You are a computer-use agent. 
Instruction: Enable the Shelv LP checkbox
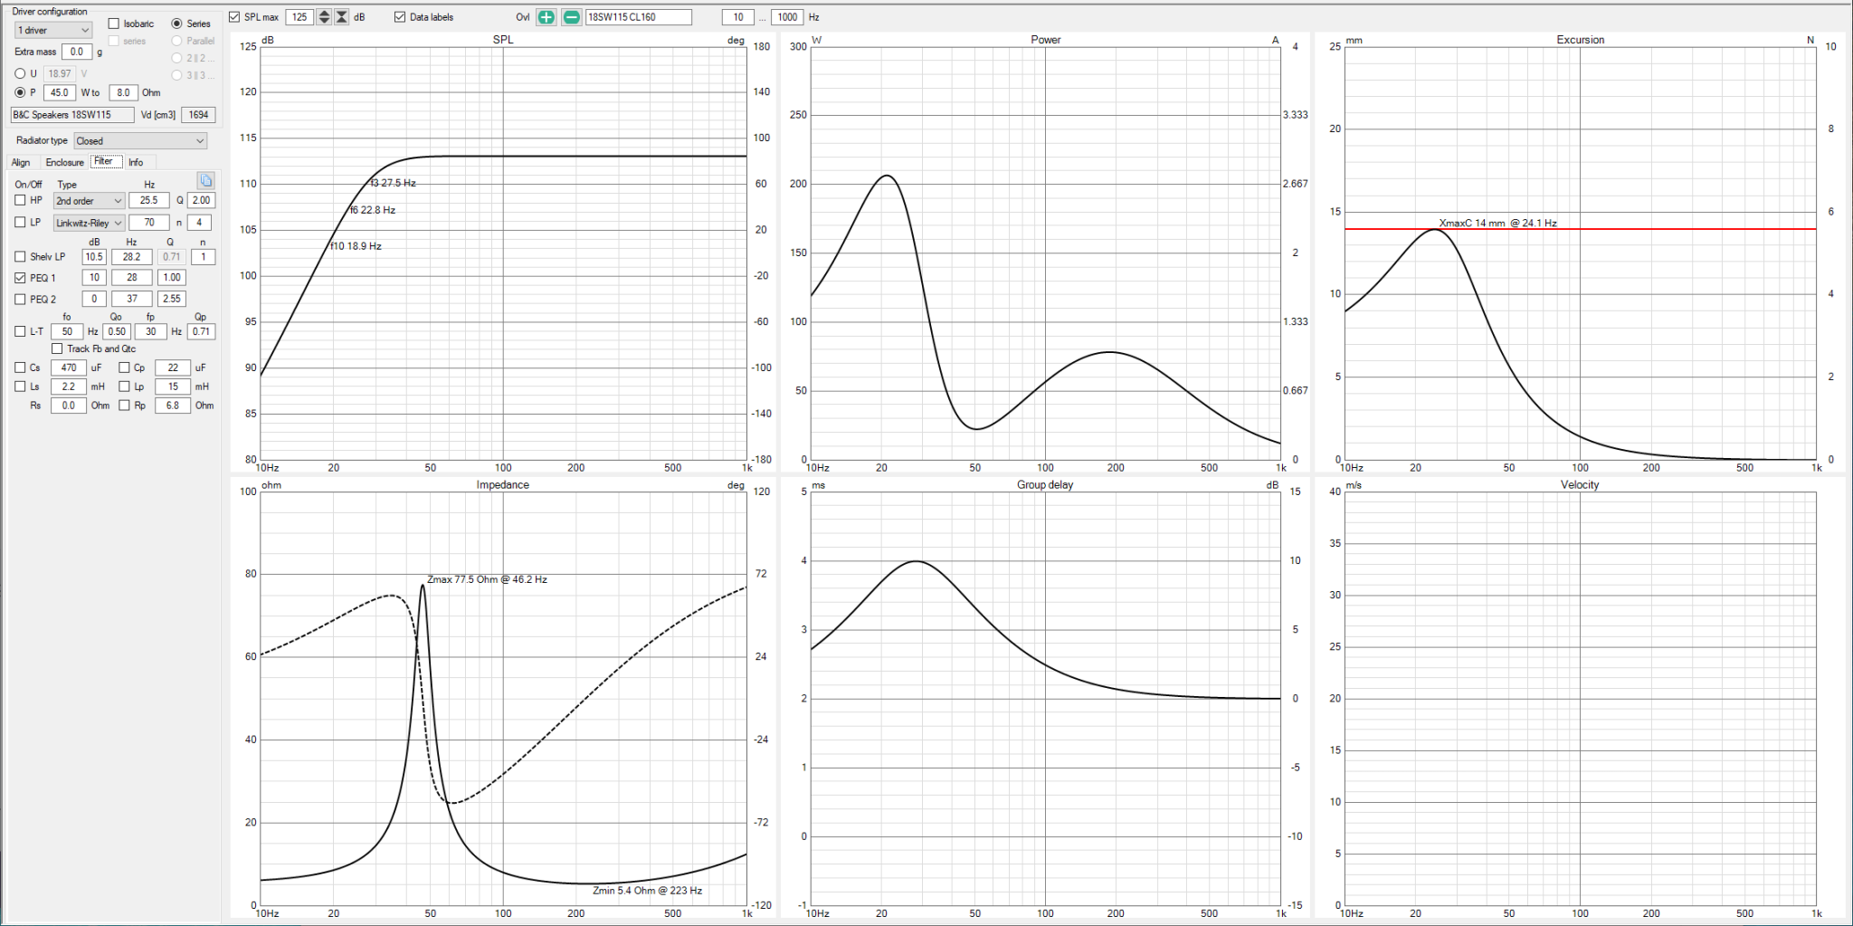20,257
